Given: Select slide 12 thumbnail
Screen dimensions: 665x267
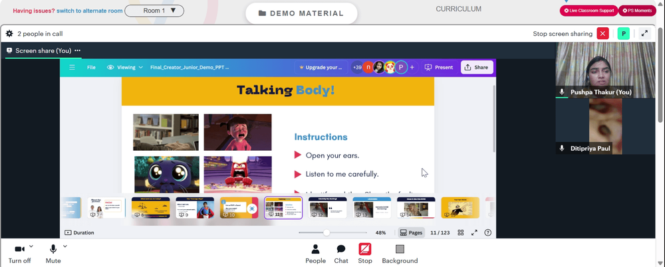Looking at the screenshot, I should coord(327,208).
